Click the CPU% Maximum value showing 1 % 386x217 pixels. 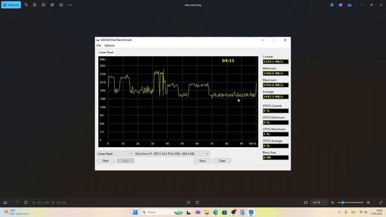coord(276,134)
